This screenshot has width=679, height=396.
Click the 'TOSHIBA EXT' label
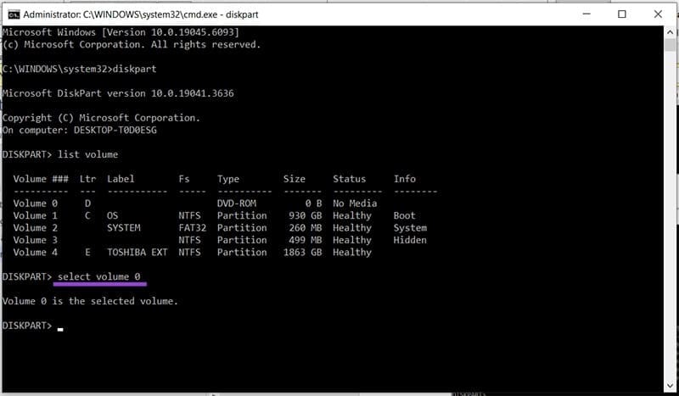pos(137,253)
